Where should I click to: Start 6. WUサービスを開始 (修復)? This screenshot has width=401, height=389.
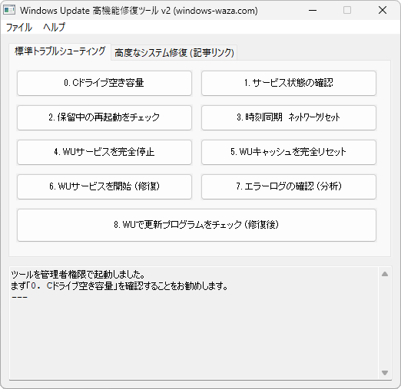tap(104, 186)
